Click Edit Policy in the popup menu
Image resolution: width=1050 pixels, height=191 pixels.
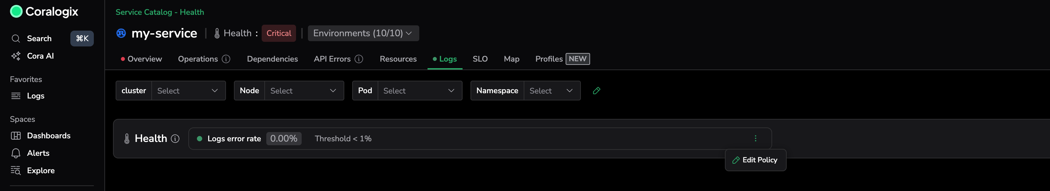point(755,160)
